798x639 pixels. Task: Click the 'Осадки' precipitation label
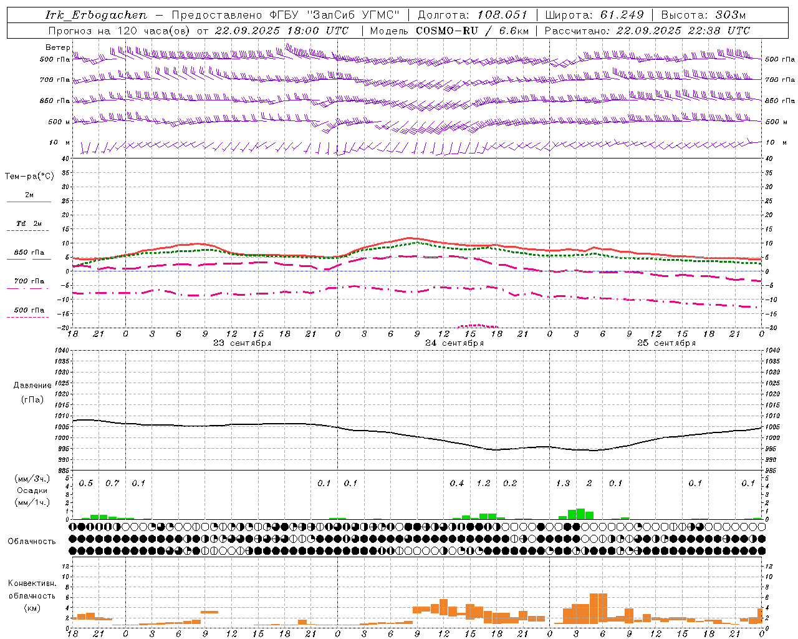(32, 490)
